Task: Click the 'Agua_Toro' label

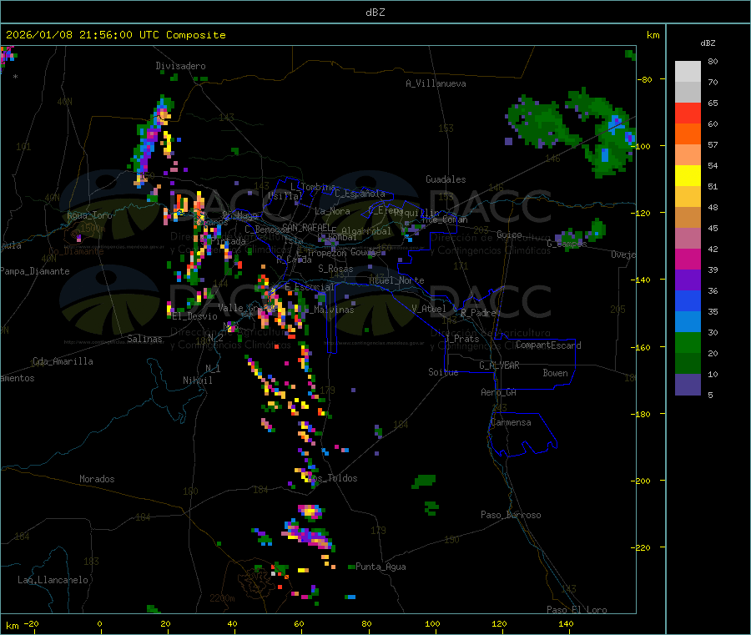Action: [x=89, y=215]
